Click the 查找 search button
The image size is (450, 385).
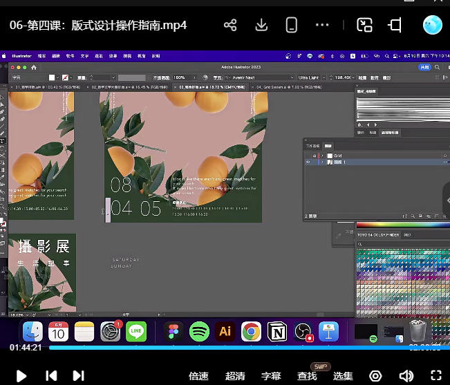point(307,376)
